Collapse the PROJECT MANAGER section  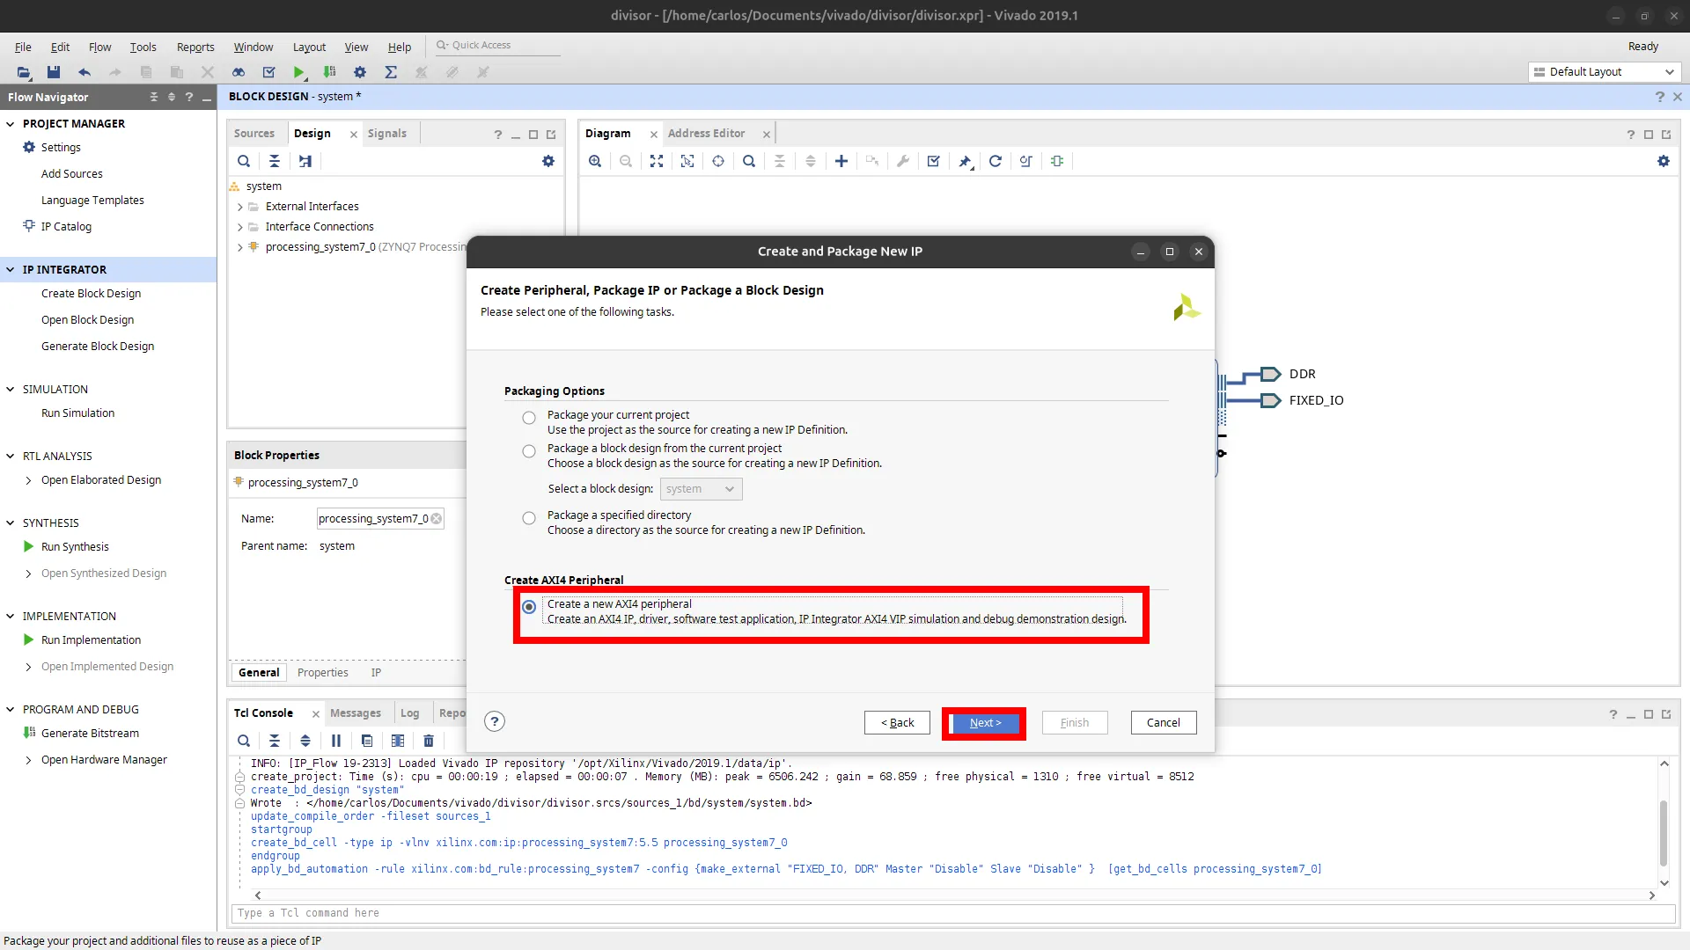tap(11, 124)
